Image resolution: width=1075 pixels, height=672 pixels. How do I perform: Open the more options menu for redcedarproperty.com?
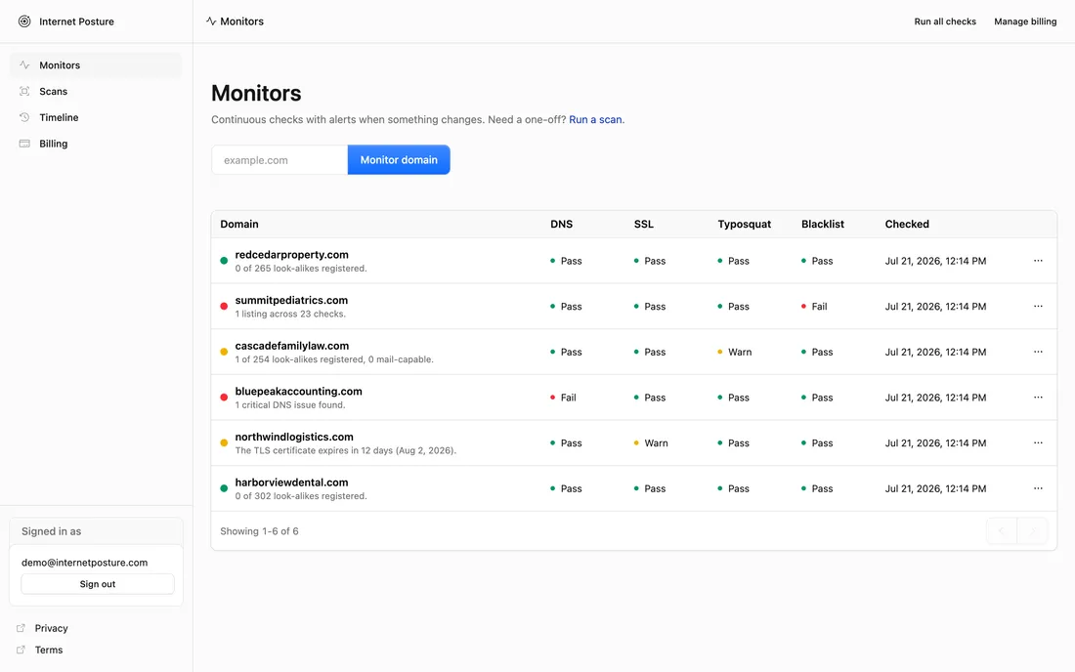pyautogui.click(x=1038, y=261)
